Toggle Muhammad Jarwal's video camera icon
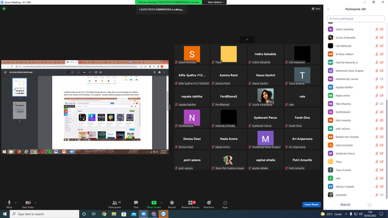Image resolution: width=388 pixels, height=218 pixels. coord(381,79)
